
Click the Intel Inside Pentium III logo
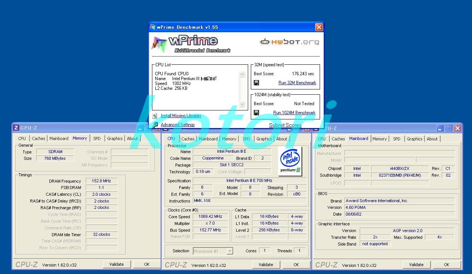point(291,161)
